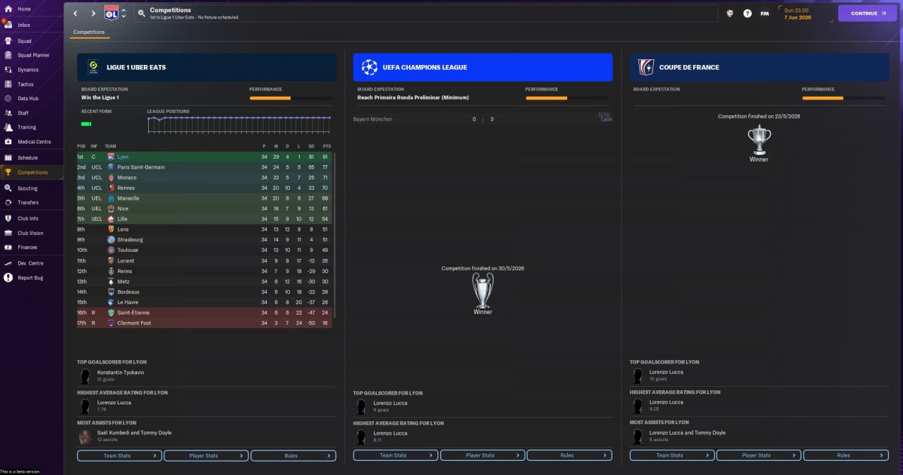Image resolution: width=903 pixels, height=475 pixels.
Task: Open the Scouting magnifier icon
Action: (8, 188)
